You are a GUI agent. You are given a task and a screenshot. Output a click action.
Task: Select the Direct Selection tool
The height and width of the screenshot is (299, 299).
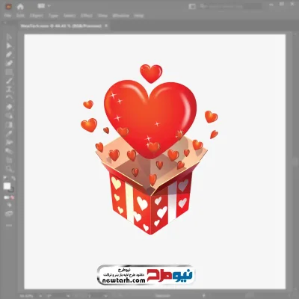9,46
